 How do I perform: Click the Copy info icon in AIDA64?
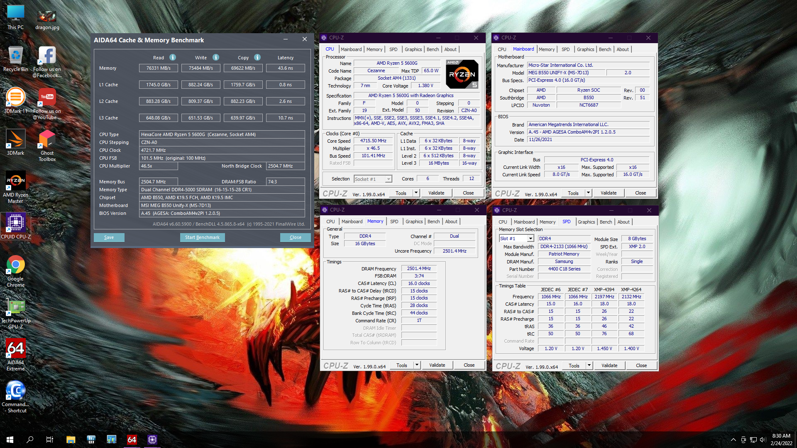[x=257, y=57]
